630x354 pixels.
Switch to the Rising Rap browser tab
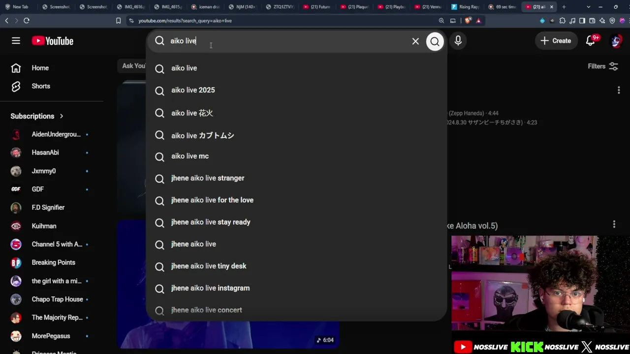(x=466, y=7)
